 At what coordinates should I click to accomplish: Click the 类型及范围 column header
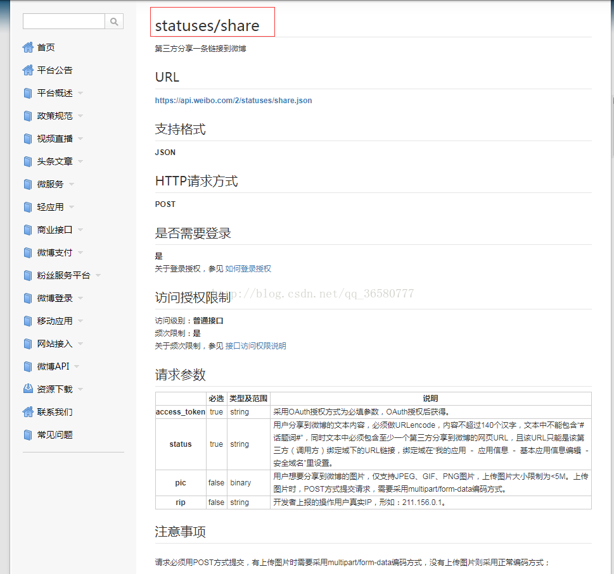248,399
